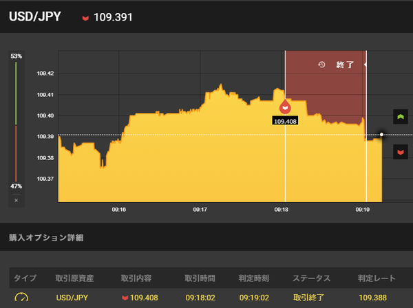Click the green/red sentiment ratio bar
The height and width of the screenshot is (308, 413).
pos(16,122)
